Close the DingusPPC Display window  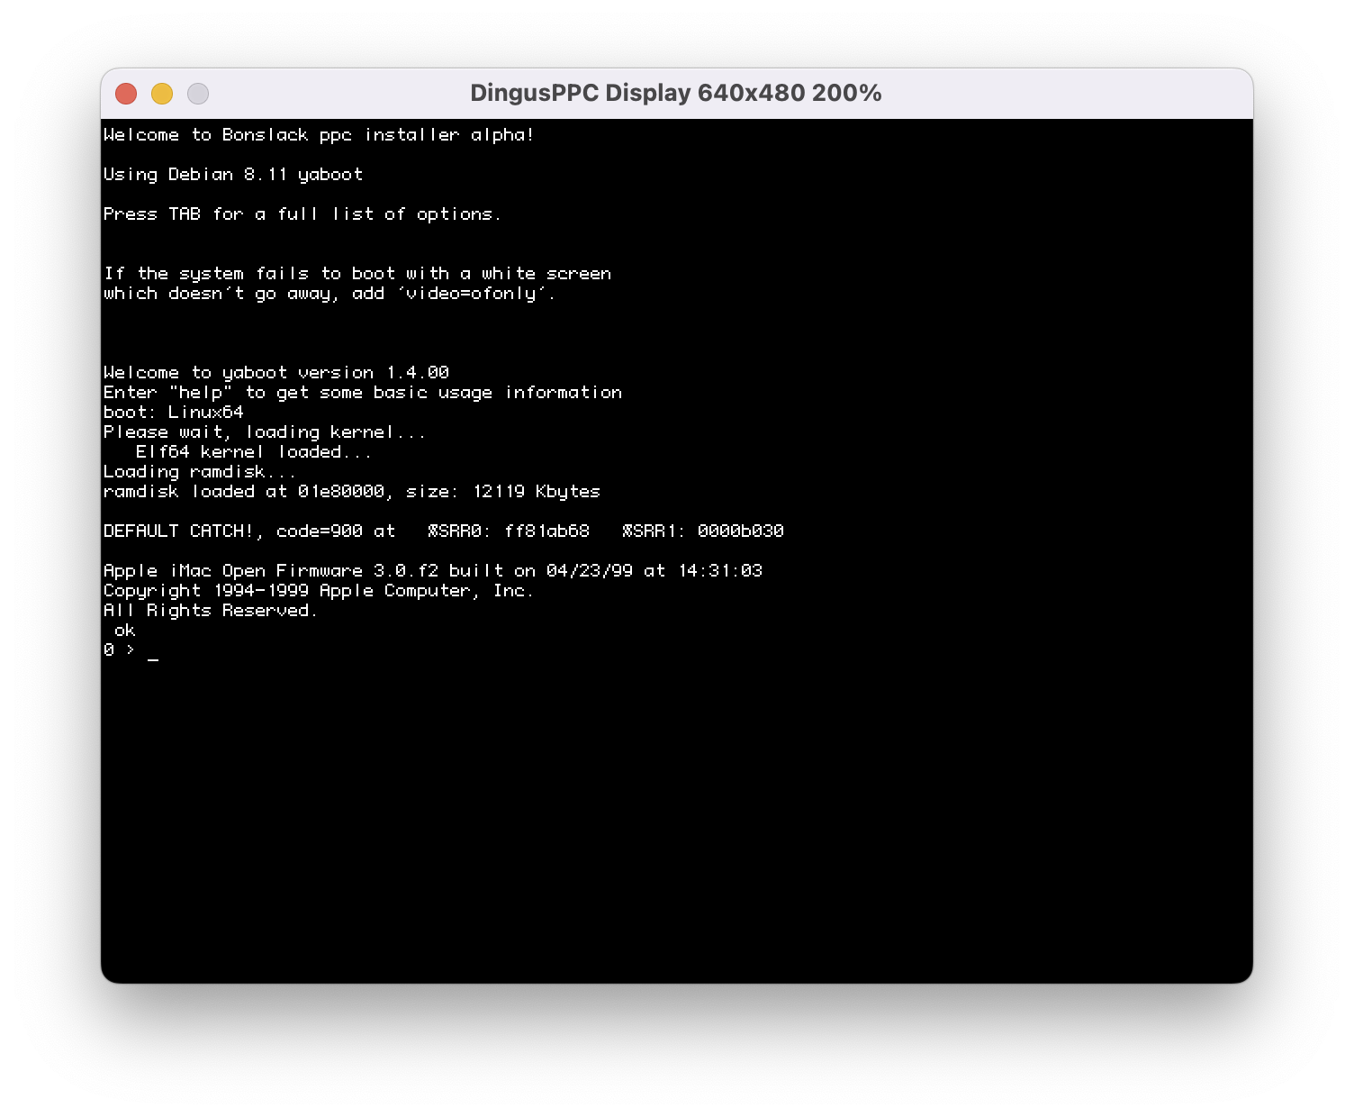[x=126, y=94]
